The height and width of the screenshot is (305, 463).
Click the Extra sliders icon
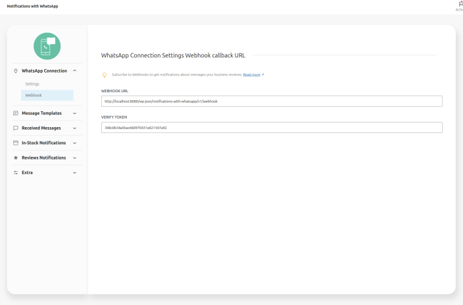point(16,173)
